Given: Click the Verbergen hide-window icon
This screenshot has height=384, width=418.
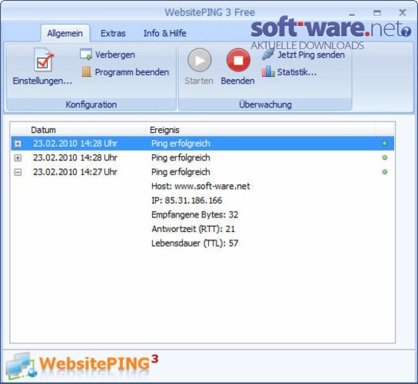Looking at the screenshot, I should [86, 55].
